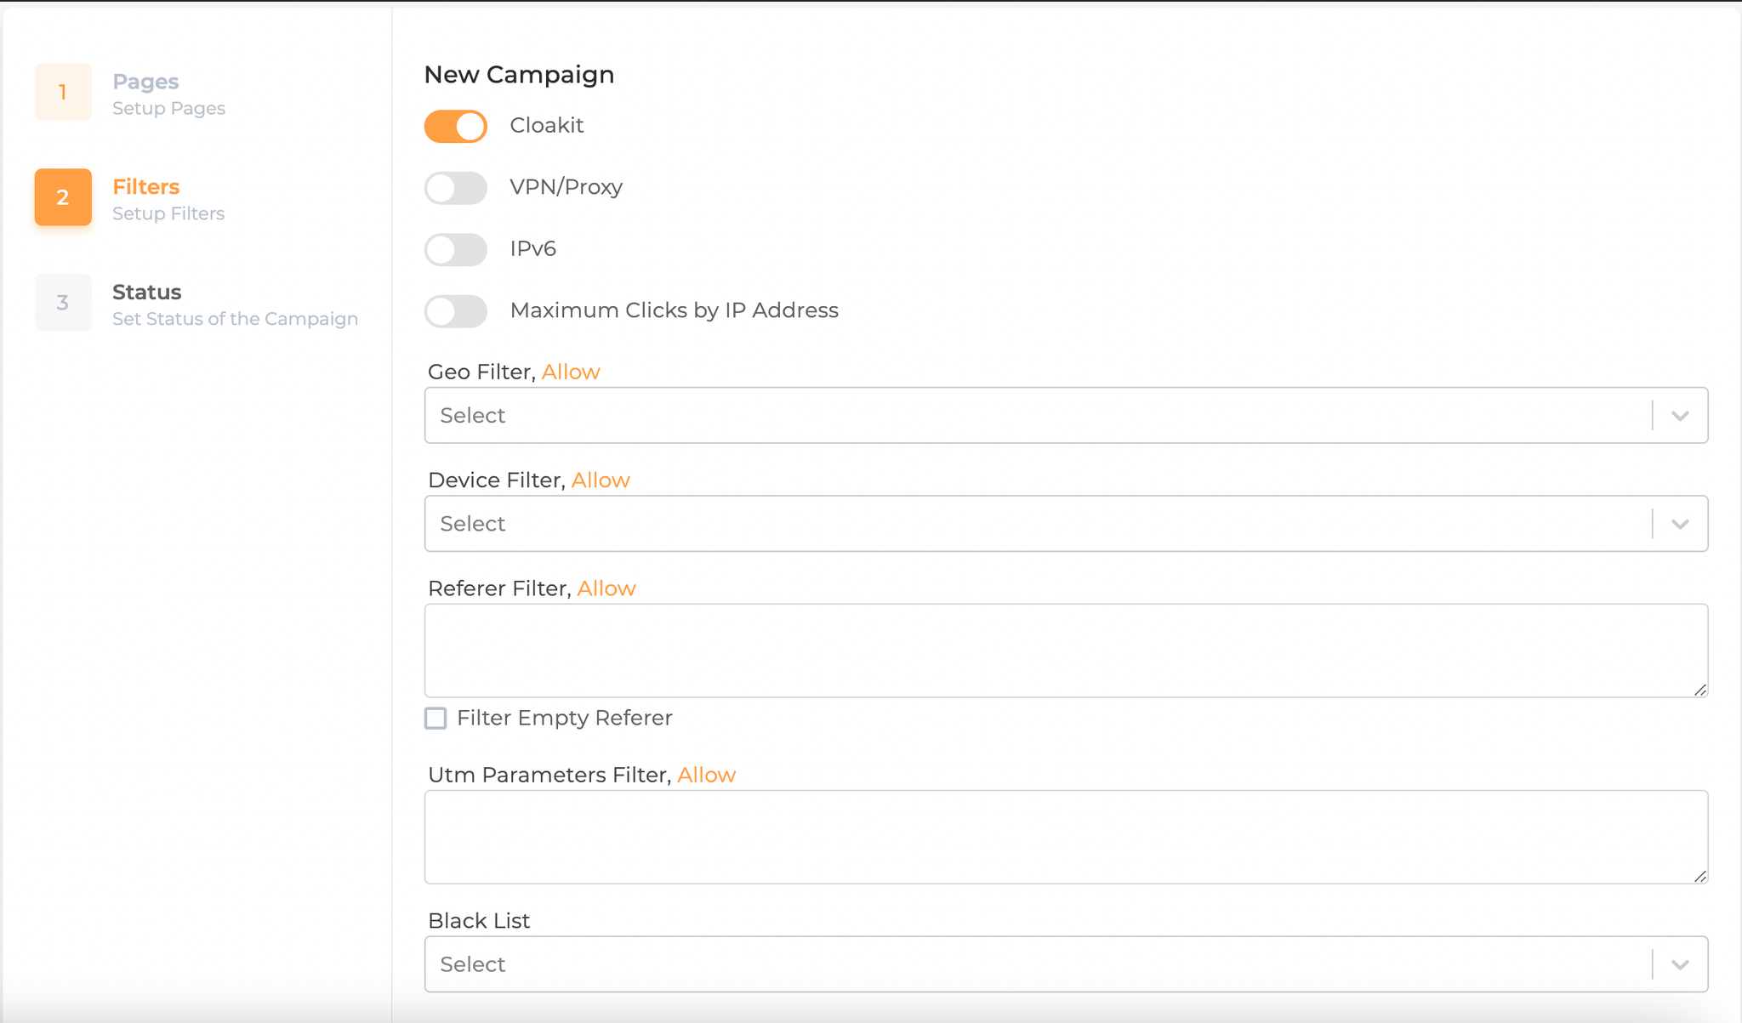Click the step 3 Status number badge
This screenshot has width=1742, height=1023.
pos(63,303)
